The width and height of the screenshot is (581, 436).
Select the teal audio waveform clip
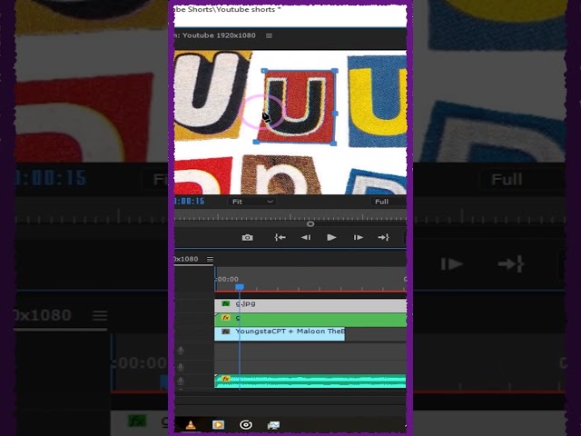coord(310,381)
